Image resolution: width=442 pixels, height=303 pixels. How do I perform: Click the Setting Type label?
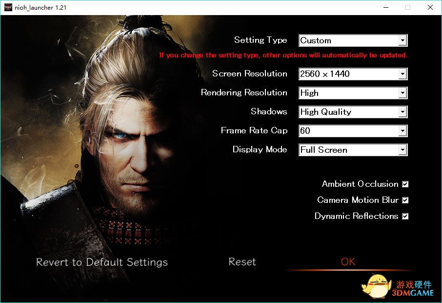[x=261, y=40]
